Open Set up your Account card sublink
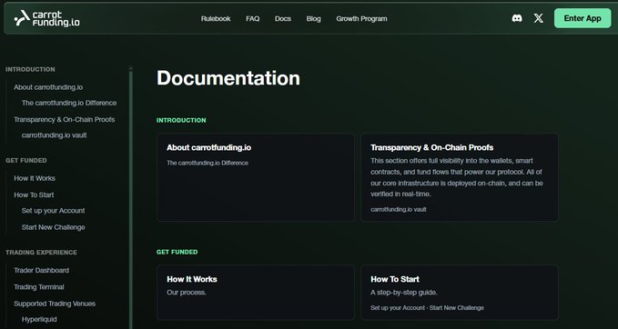The image size is (618, 329). point(398,308)
